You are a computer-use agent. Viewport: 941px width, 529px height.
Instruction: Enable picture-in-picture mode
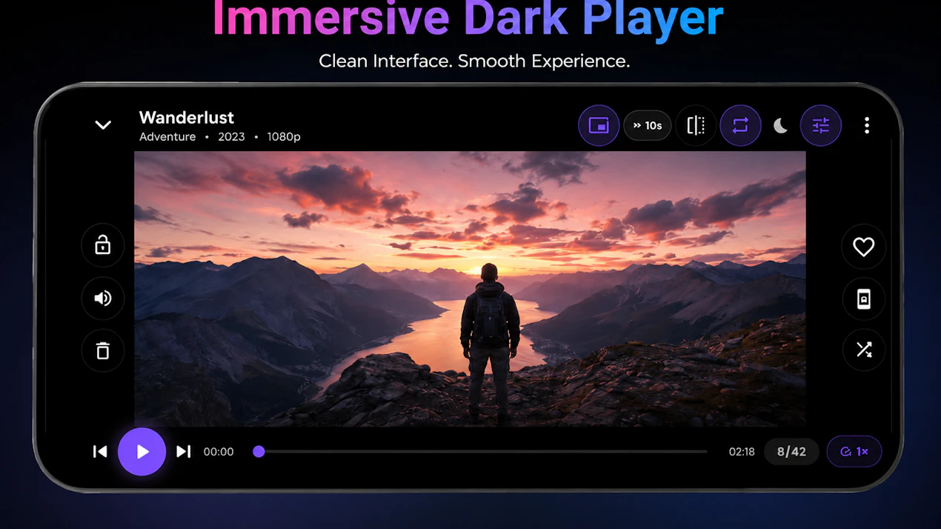tap(599, 126)
